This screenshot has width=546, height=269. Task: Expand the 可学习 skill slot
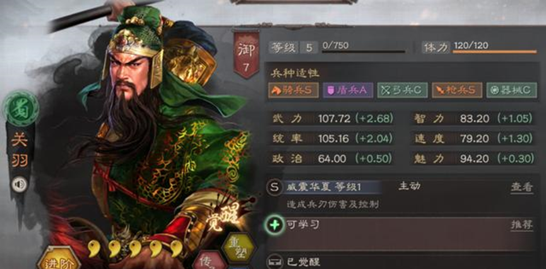point(401,234)
